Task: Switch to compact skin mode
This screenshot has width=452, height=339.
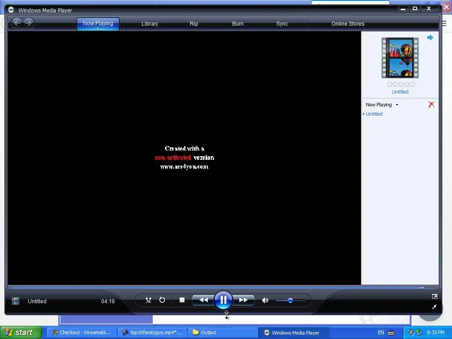Action: (435, 306)
